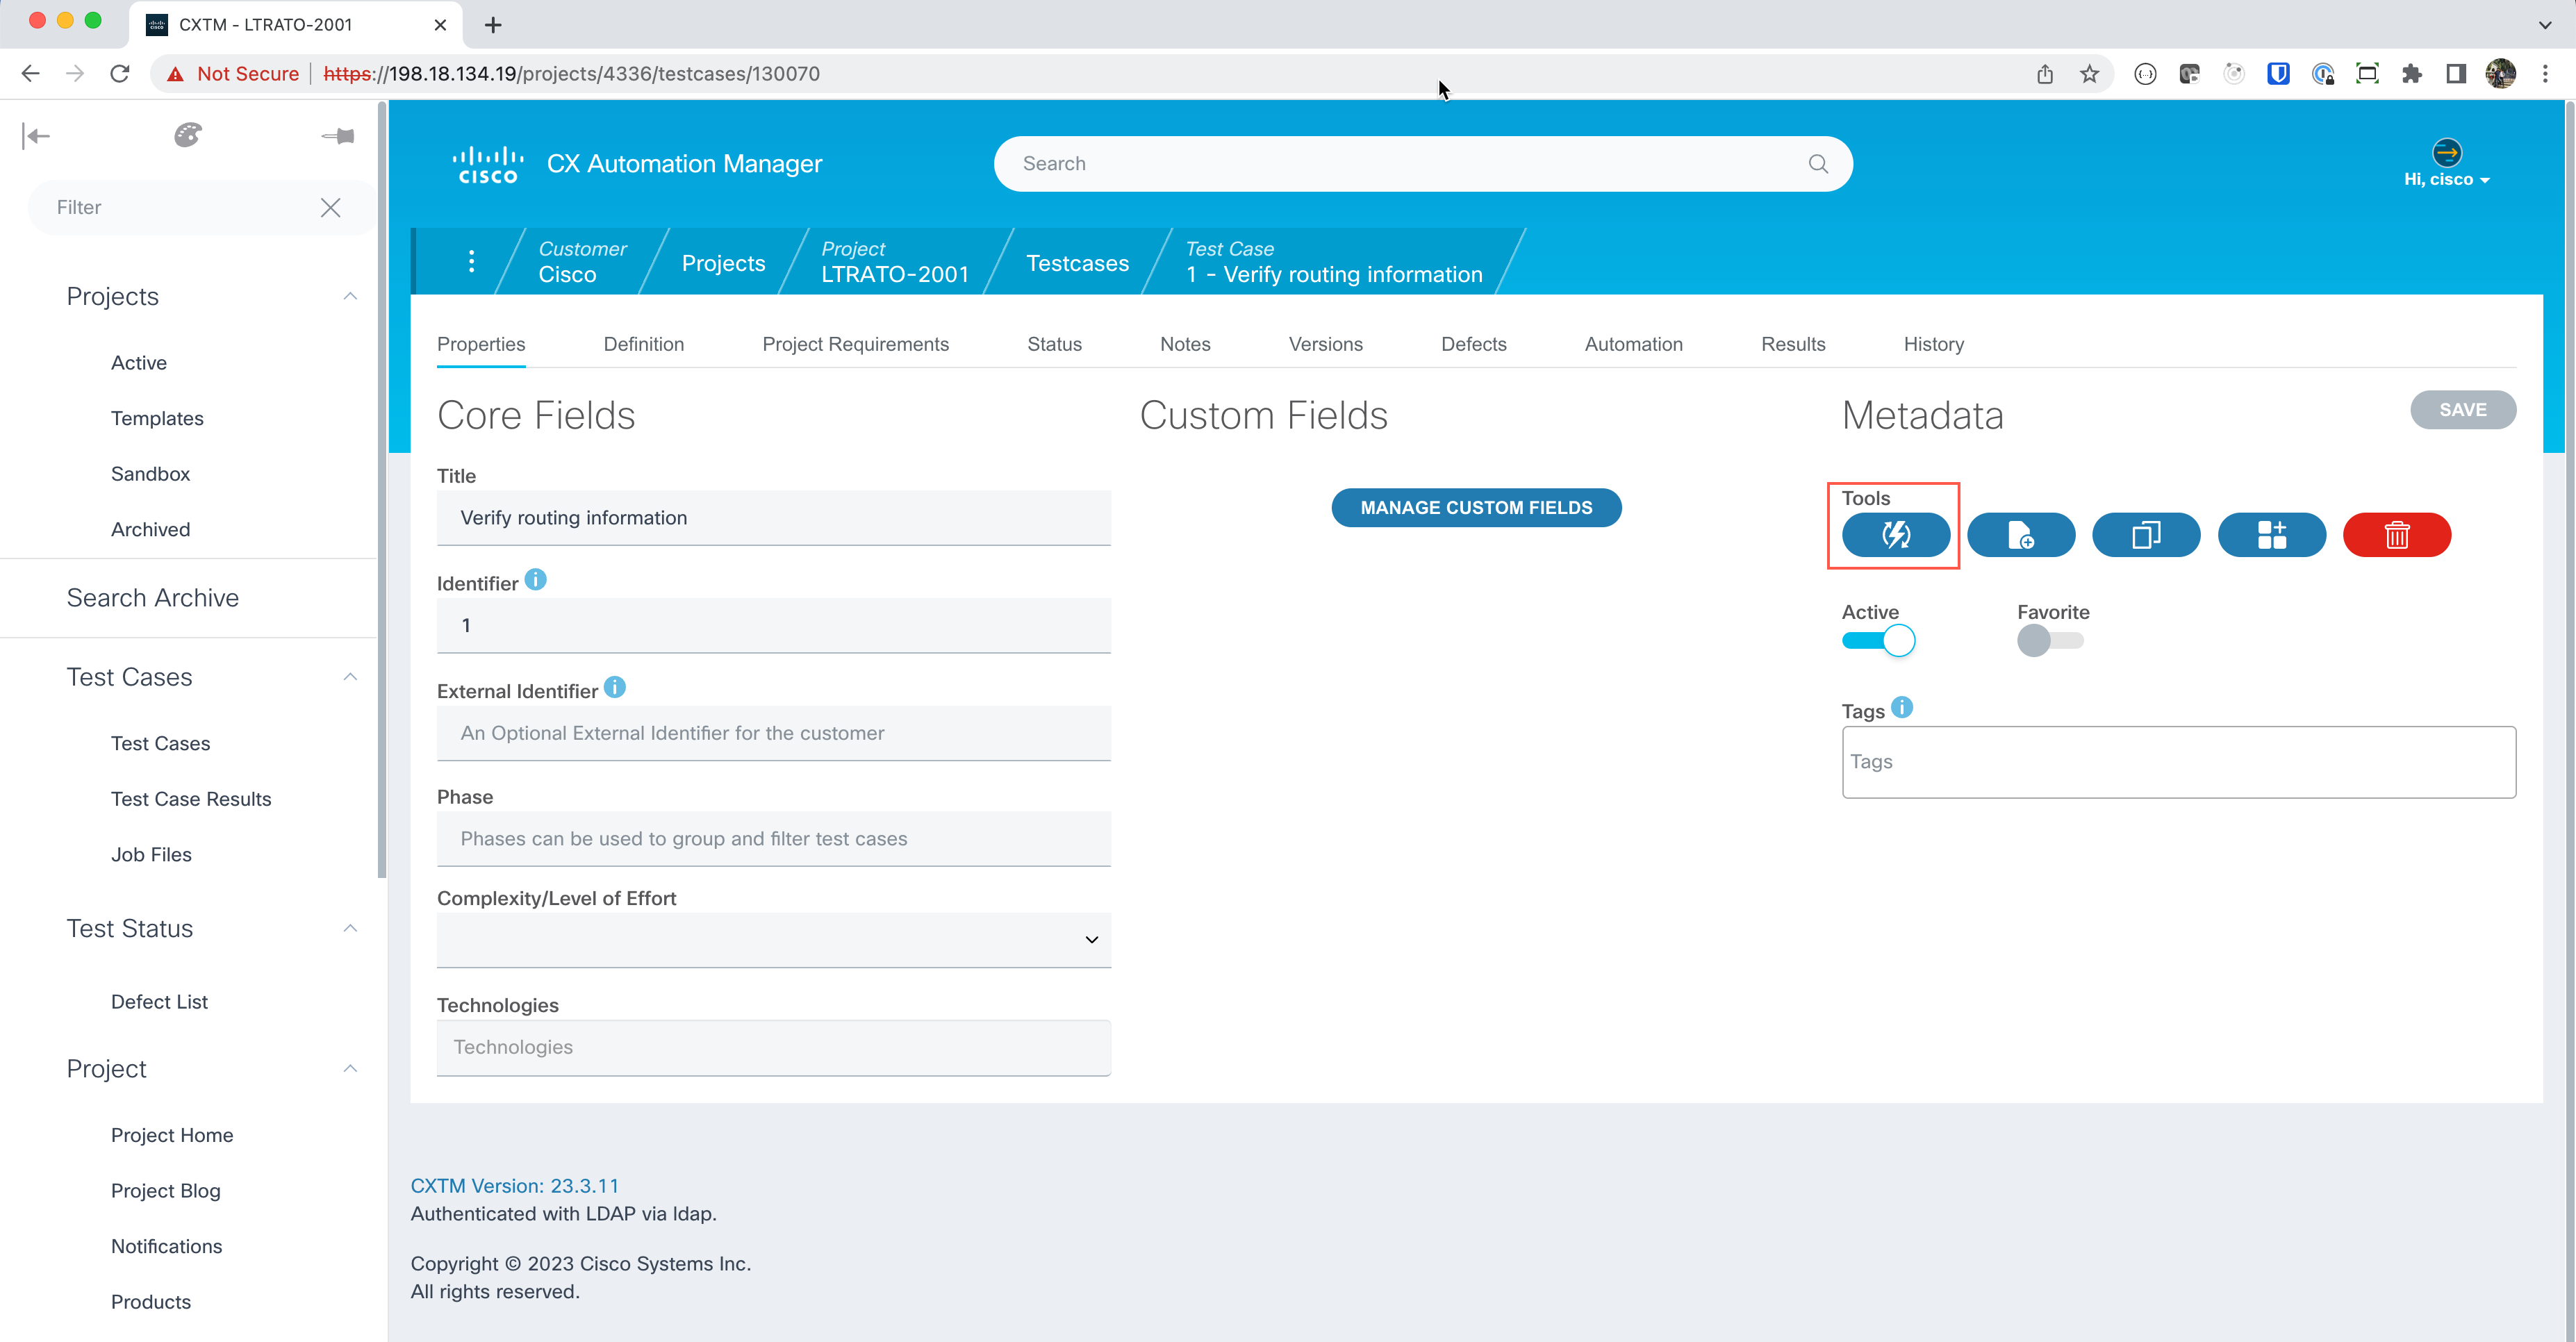Image resolution: width=2576 pixels, height=1342 pixels.
Task: Open the Project LTRATO-2001 breadcrumb
Action: (894, 262)
